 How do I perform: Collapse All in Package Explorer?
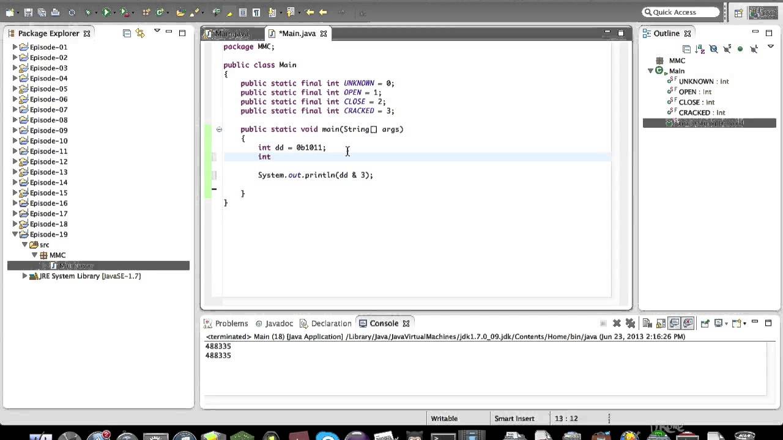coord(127,33)
